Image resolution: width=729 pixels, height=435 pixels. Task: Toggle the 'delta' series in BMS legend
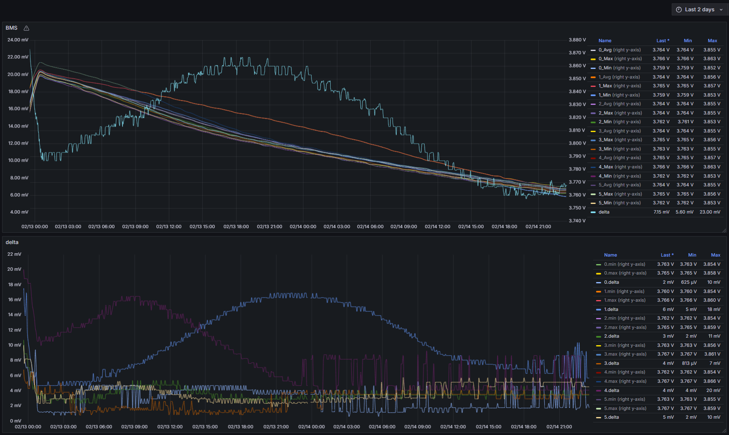(x=604, y=212)
